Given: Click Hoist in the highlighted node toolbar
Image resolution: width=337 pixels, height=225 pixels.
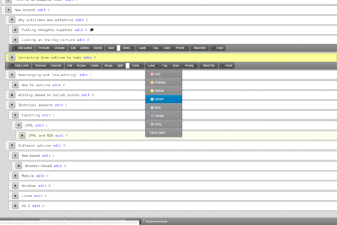Looking at the screenshot, I should 227,65.
